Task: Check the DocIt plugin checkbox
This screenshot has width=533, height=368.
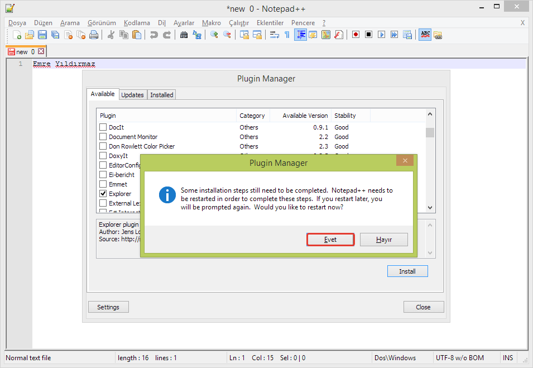Action: (x=103, y=127)
